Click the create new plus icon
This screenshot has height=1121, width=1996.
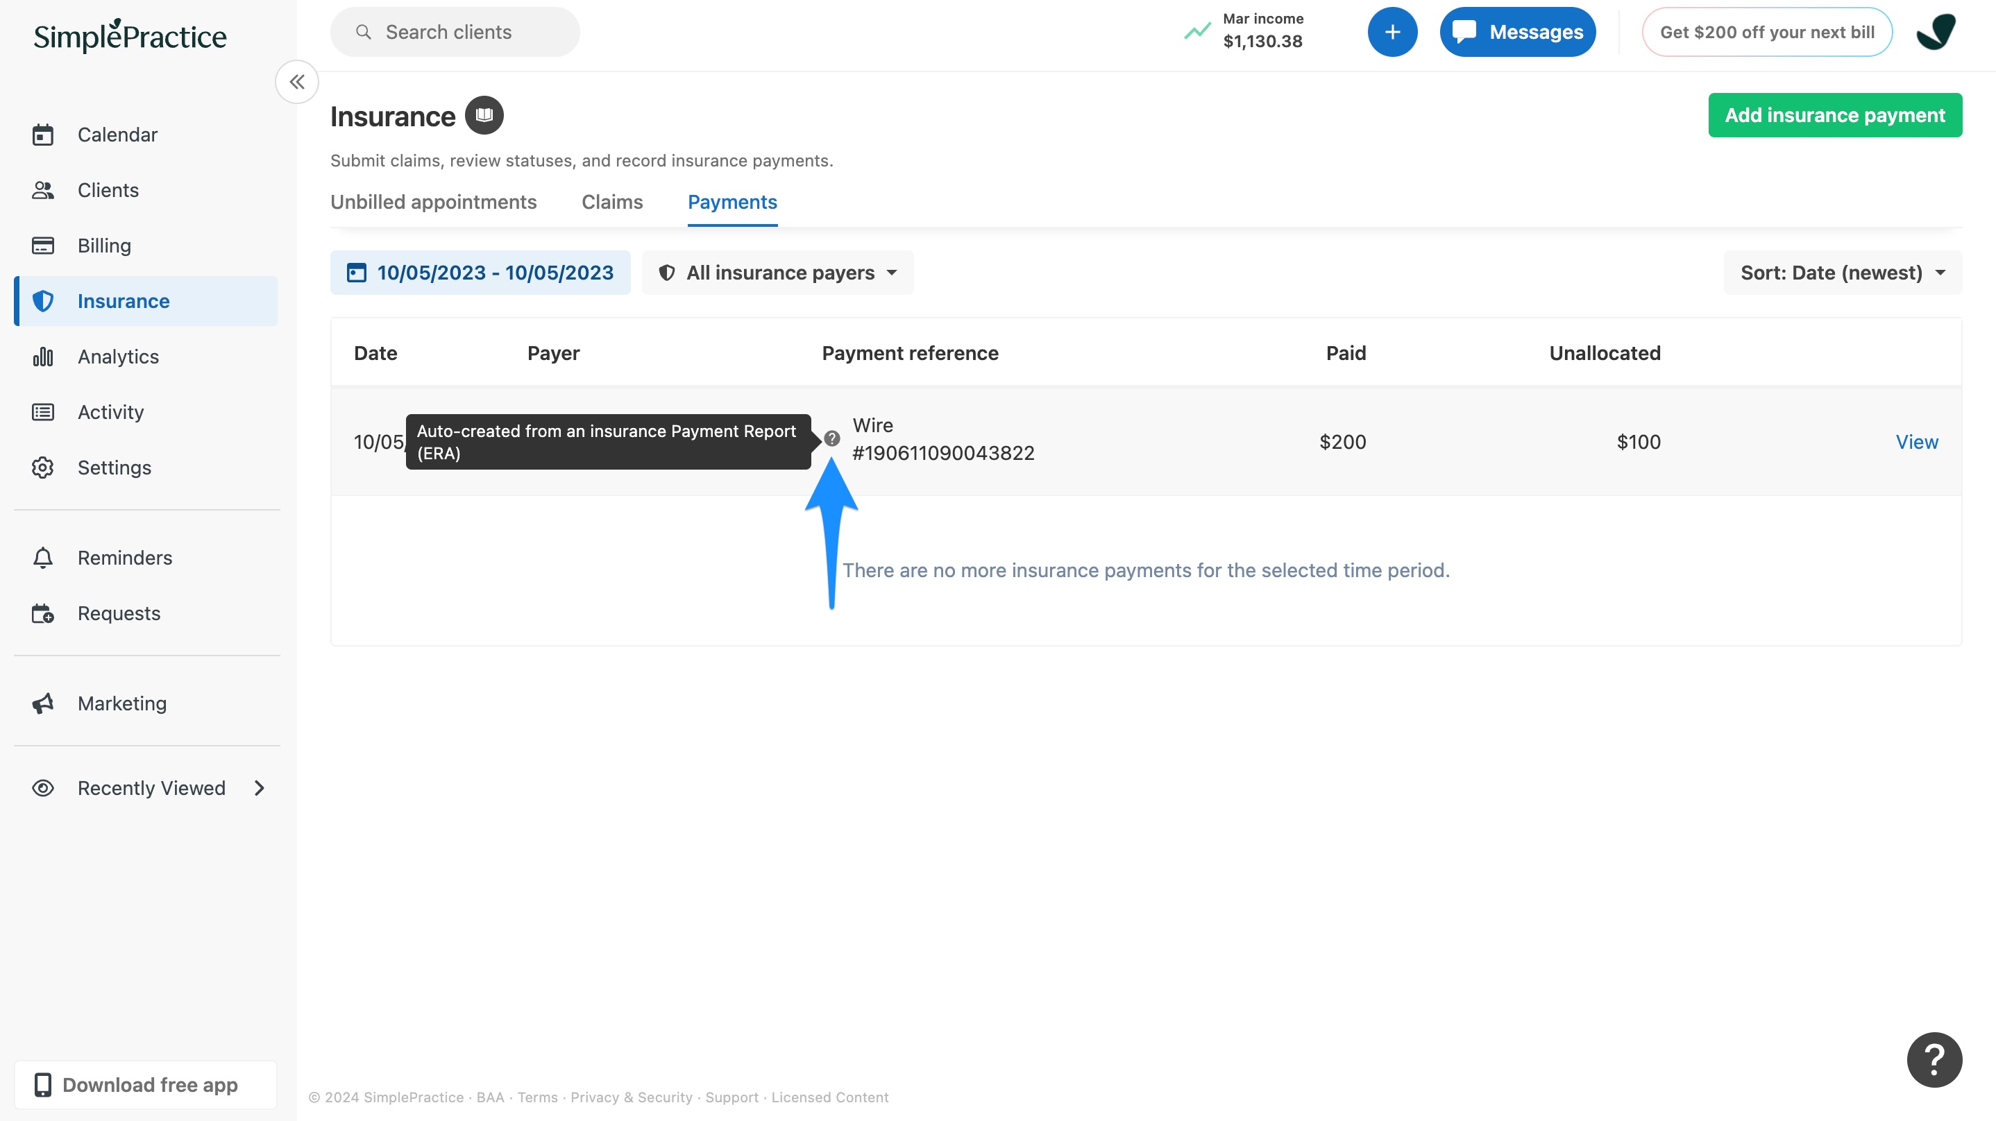coord(1392,32)
